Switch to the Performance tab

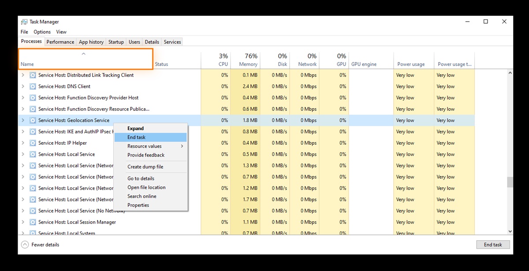(x=60, y=41)
